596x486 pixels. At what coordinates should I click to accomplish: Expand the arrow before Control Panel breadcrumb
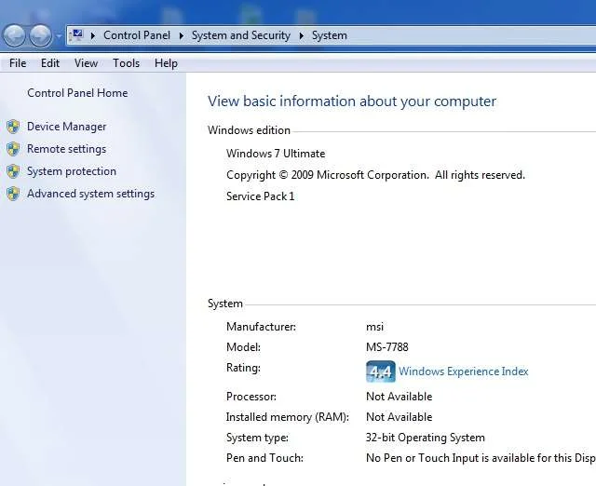coord(93,35)
